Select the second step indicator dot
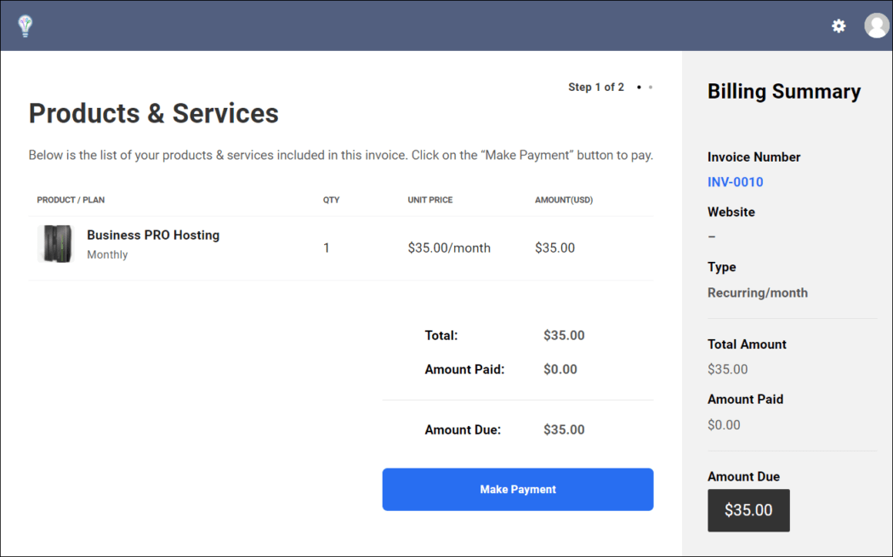This screenshot has height=557, width=893. pyautogui.click(x=651, y=87)
